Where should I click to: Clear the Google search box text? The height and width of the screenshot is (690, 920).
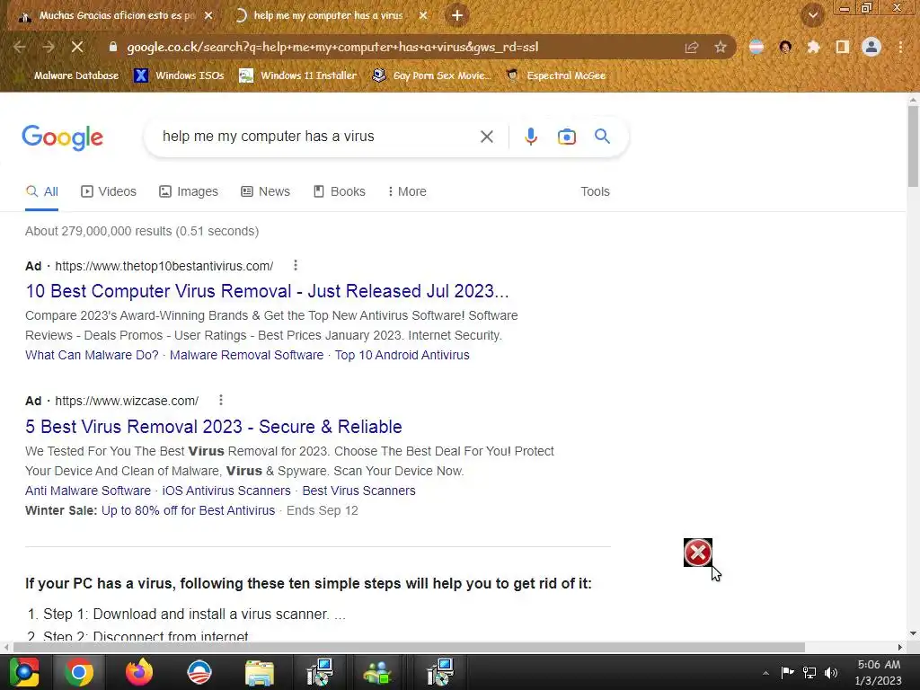[486, 137]
